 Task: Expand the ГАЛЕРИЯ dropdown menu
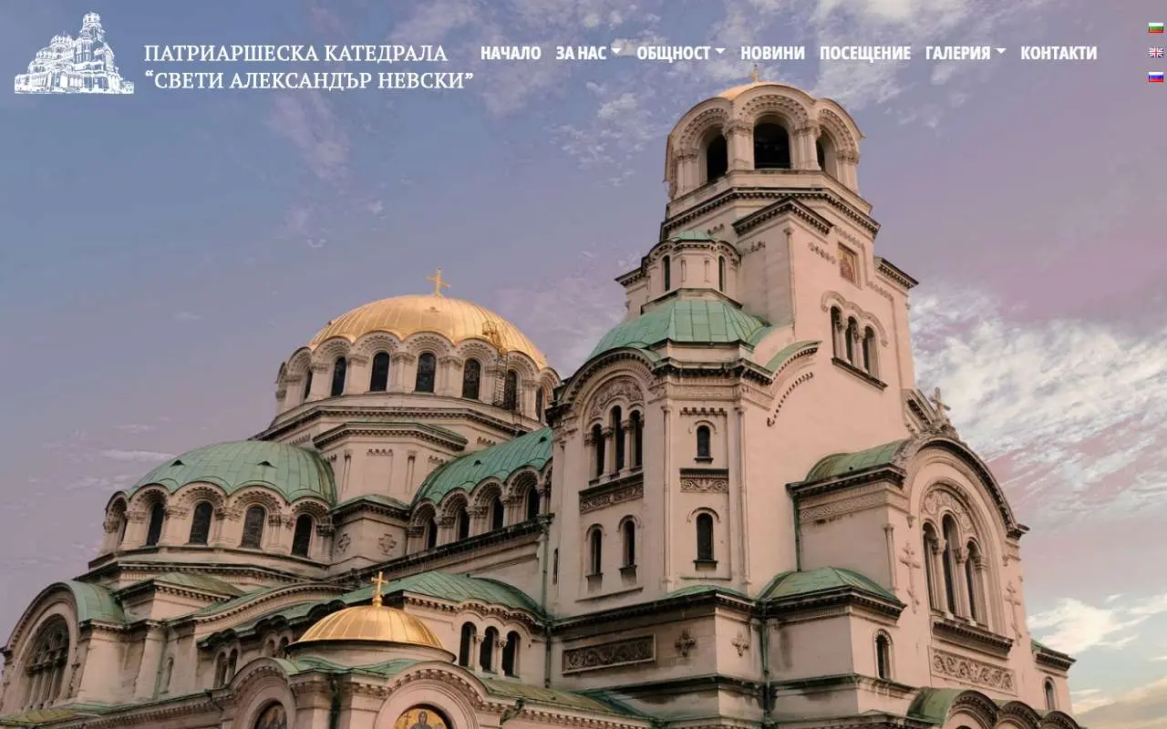pyautogui.click(x=966, y=53)
